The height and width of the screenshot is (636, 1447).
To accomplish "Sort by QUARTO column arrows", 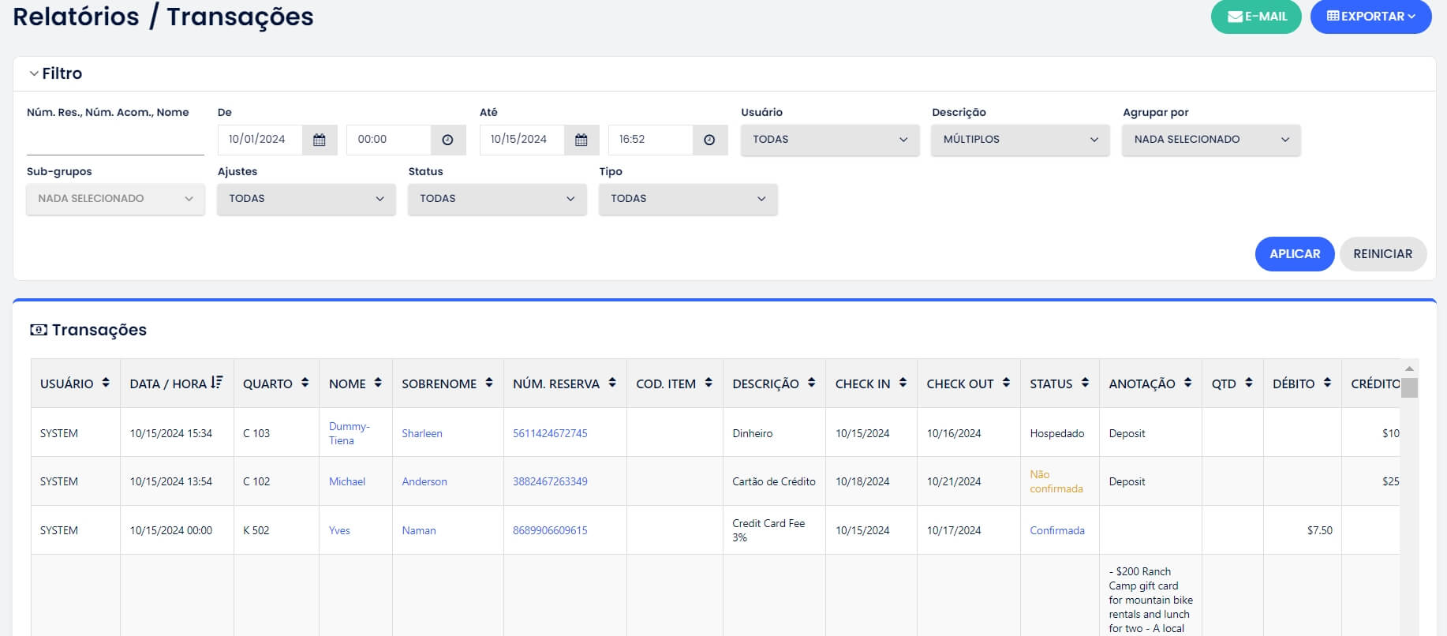I will (305, 383).
